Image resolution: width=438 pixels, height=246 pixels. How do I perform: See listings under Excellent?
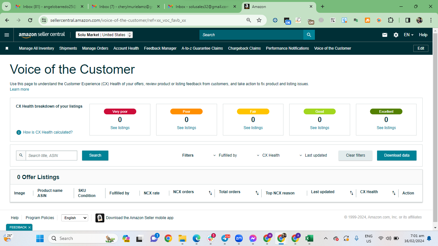pyautogui.click(x=386, y=128)
